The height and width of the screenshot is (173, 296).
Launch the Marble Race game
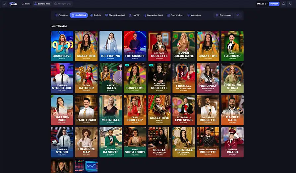tap(232, 110)
